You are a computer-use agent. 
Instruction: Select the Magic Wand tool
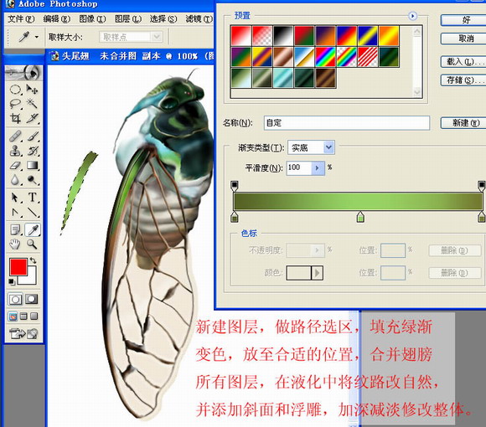coord(32,104)
